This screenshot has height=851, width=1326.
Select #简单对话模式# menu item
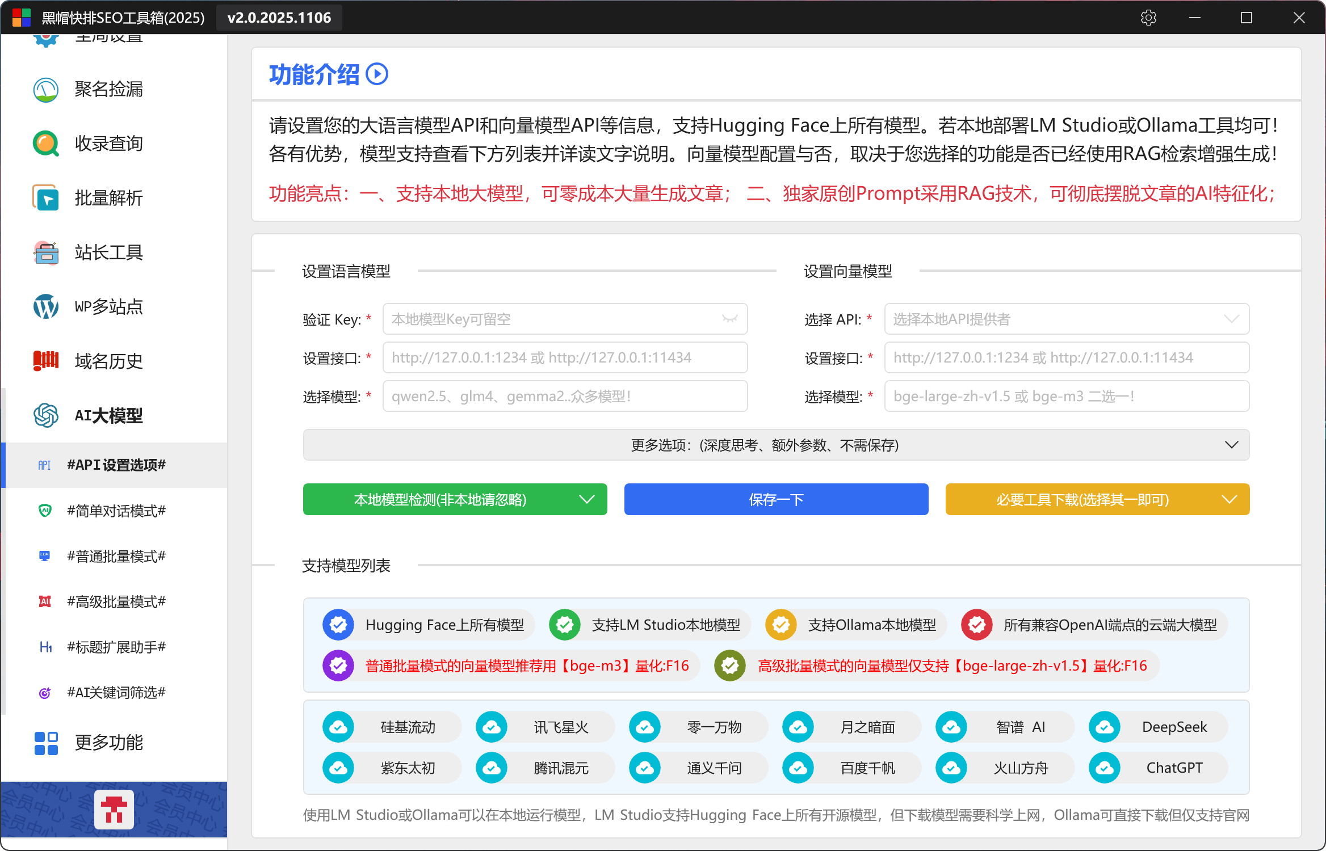coord(116,511)
